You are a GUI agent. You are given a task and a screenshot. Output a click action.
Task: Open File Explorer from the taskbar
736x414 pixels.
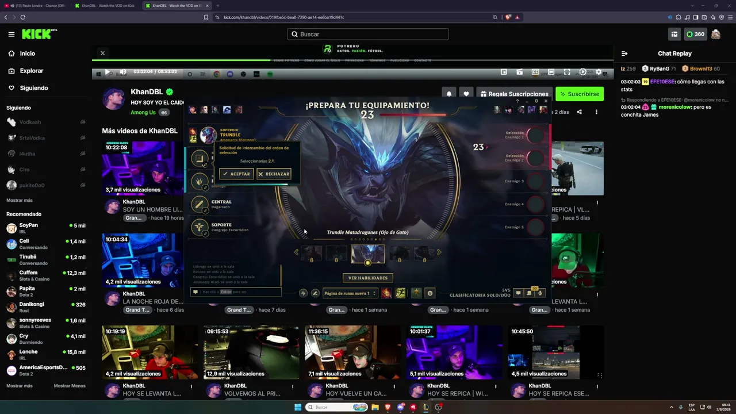pyautogui.click(x=375, y=407)
